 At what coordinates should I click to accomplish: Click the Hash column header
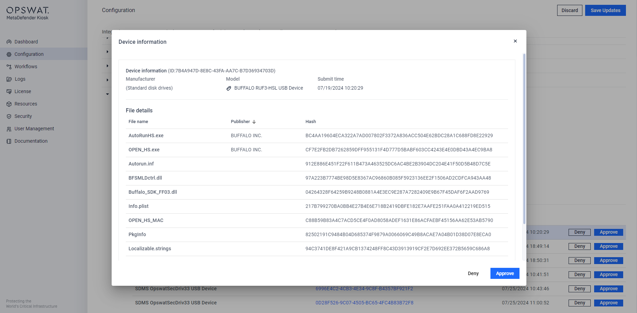tap(311, 122)
